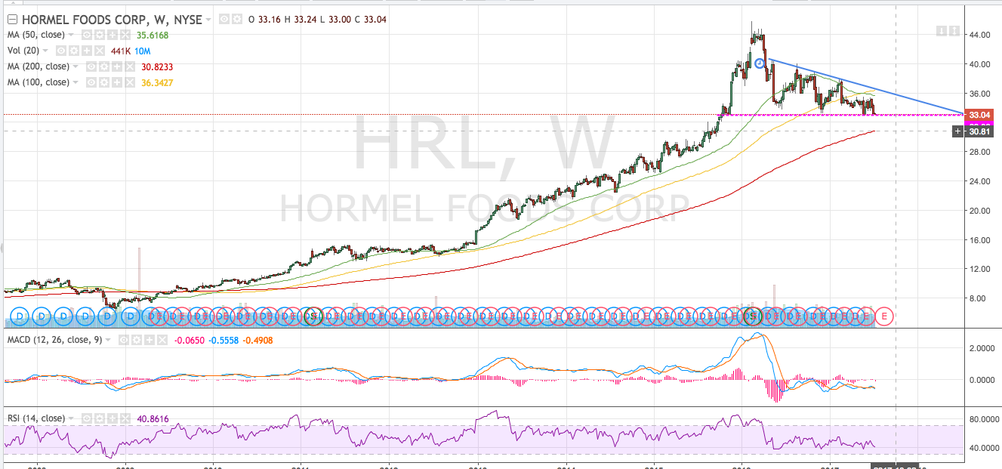This screenshot has width=1002, height=469.
Task: Click plus icon beside MACD legend
Action: [148, 341]
